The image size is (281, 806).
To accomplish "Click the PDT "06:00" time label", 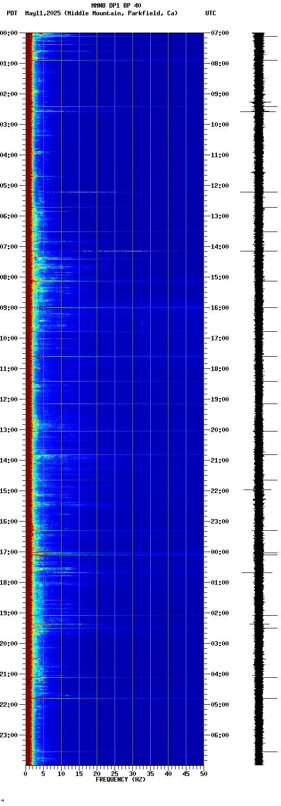I will pyautogui.click(x=9, y=216).
